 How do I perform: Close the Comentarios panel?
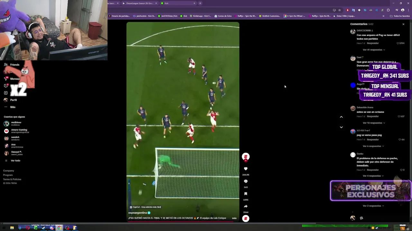403,24
